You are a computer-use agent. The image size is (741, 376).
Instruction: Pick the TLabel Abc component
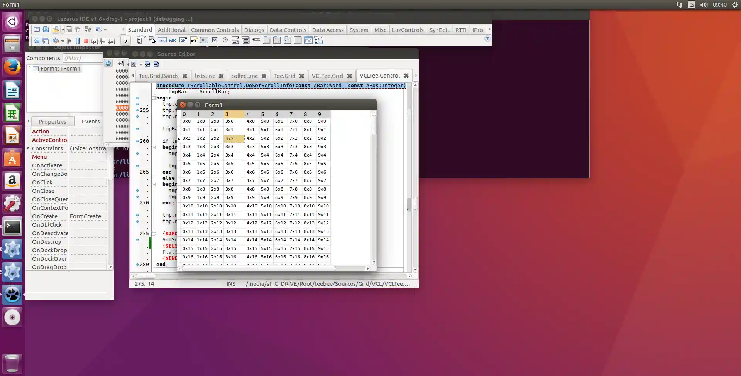click(x=173, y=40)
